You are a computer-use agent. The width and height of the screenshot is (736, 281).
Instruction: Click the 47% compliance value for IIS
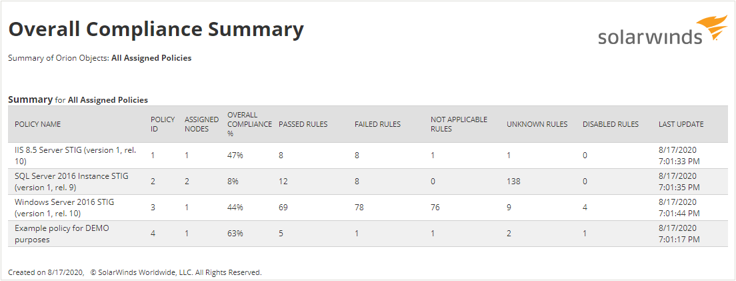235,156
